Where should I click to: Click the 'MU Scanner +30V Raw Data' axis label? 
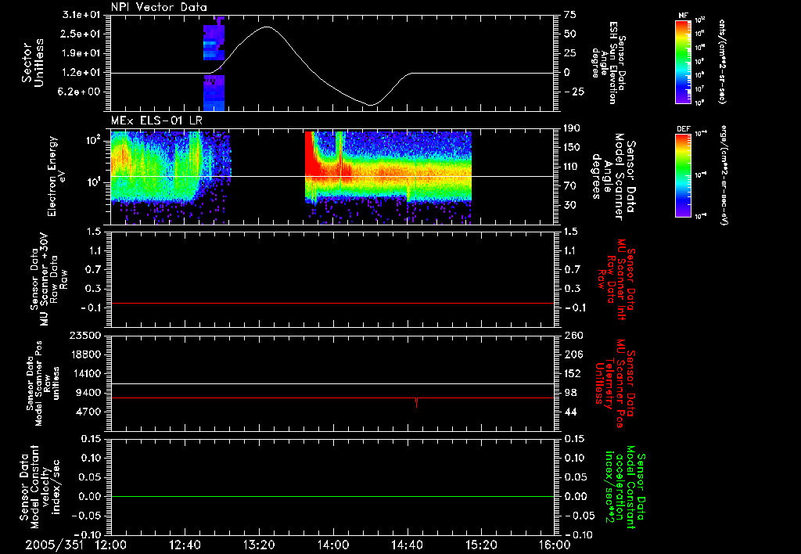coord(48,279)
